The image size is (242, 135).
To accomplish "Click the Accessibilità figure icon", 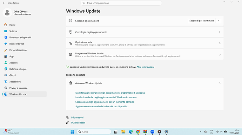I will [x=6, y=82].
